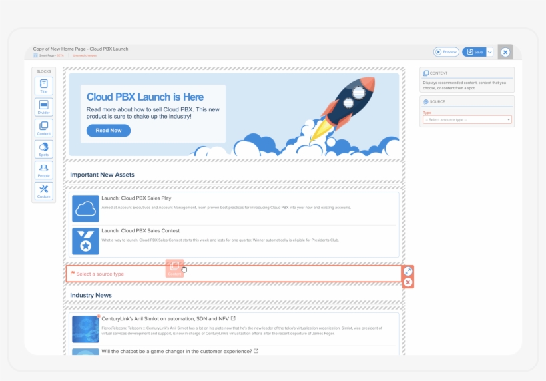
Task: Open Launch: Cloud PBX Sales Play title
Action: coord(136,198)
